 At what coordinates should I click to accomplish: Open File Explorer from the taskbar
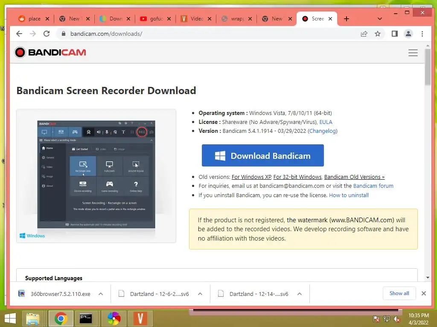(x=33, y=318)
